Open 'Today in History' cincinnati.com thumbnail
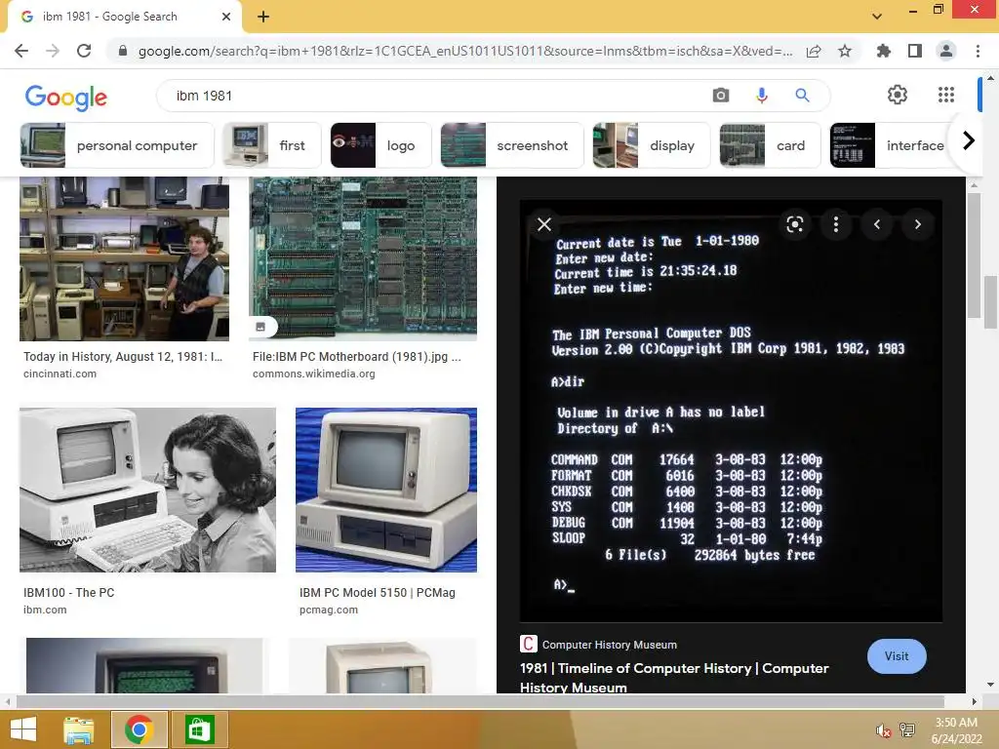This screenshot has width=999, height=749. point(124,258)
